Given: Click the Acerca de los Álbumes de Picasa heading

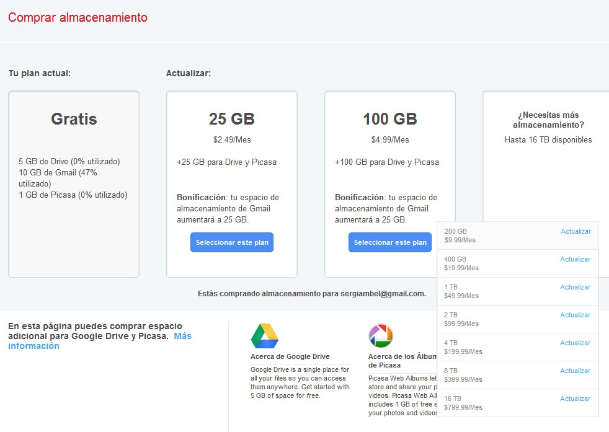Looking at the screenshot, I should (x=402, y=361).
